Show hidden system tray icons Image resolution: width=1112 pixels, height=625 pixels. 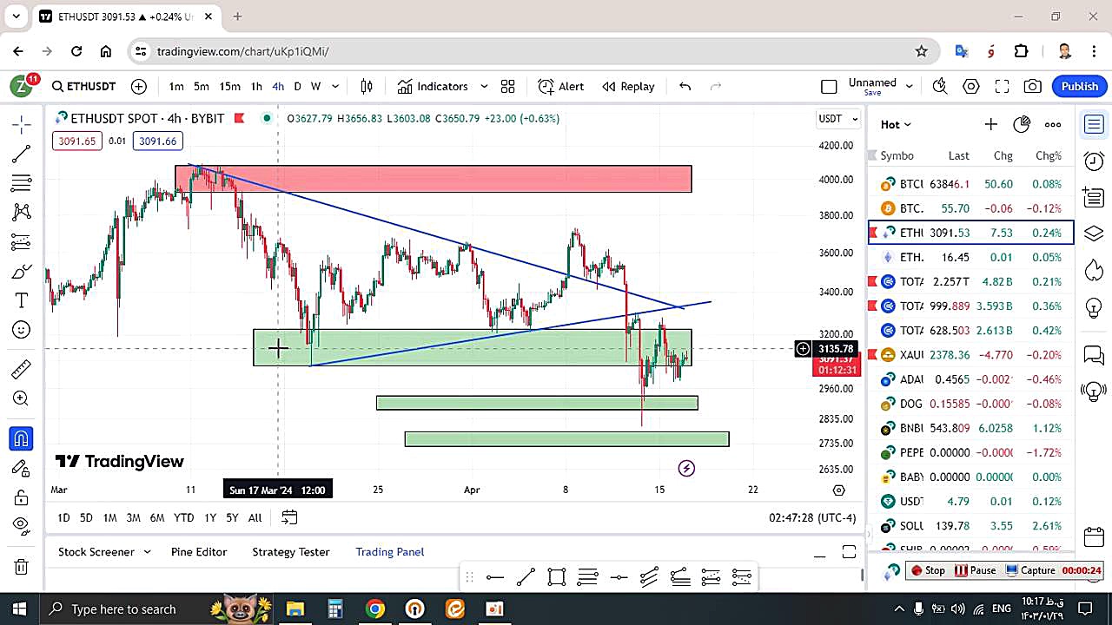(x=899, y=609)
